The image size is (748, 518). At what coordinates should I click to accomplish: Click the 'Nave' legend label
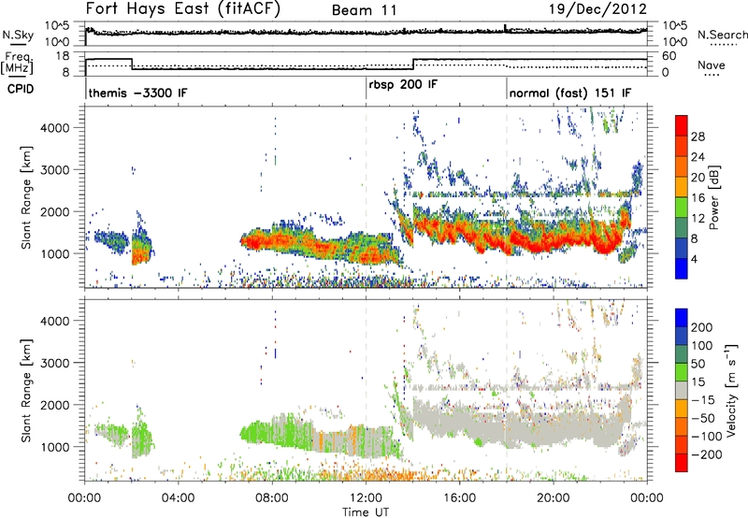pos(712,65)
